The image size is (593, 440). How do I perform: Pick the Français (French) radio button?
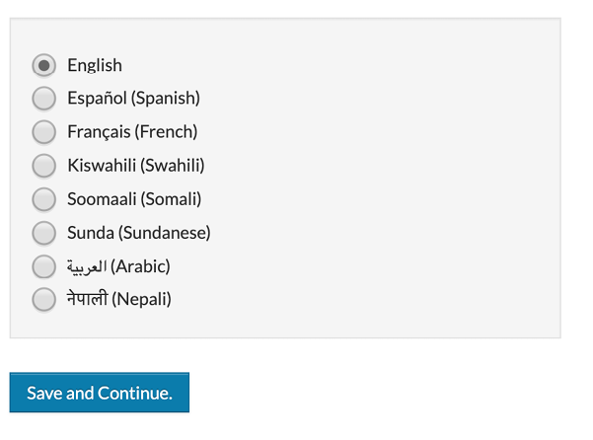pos(43,132)
